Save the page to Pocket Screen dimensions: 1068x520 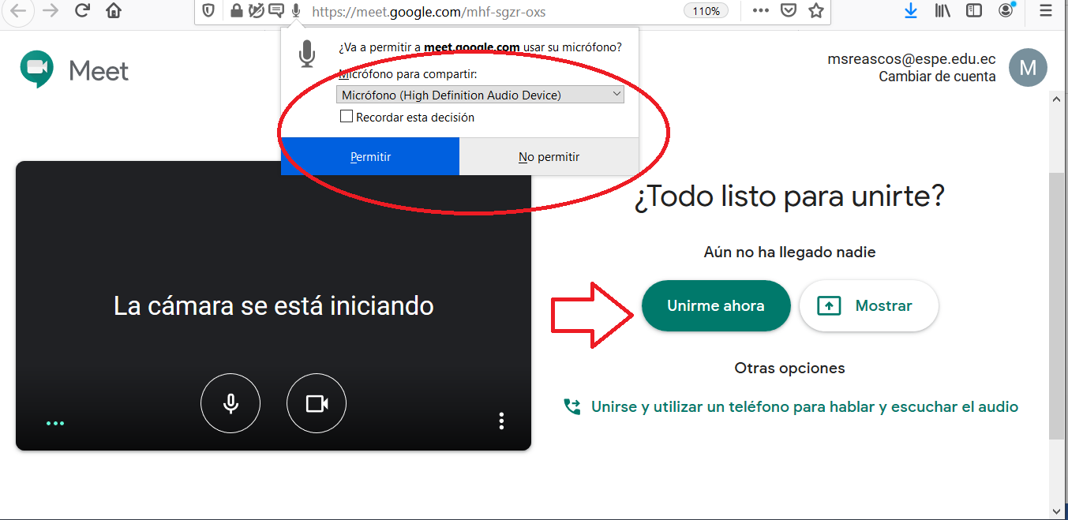coord(788,11)
